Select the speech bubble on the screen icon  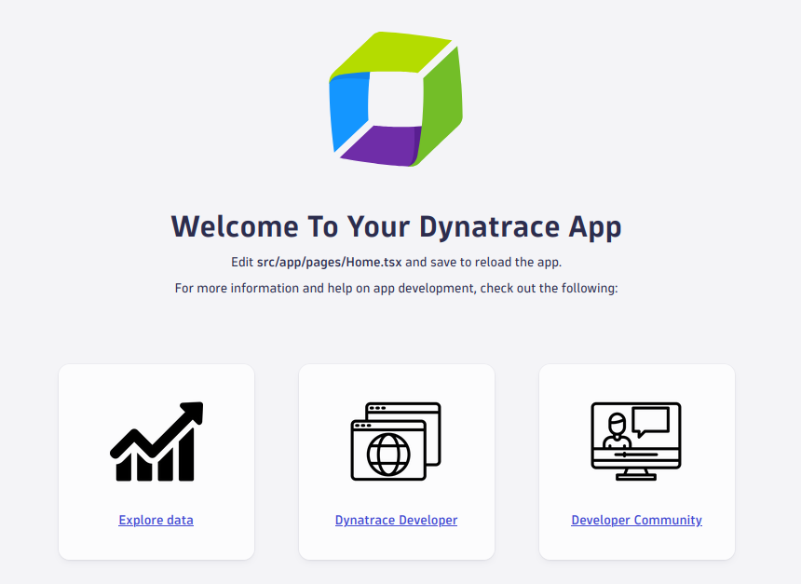pos(649,419)
